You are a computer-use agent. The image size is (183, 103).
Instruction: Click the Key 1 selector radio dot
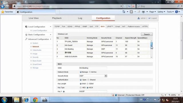click(64, 92)
